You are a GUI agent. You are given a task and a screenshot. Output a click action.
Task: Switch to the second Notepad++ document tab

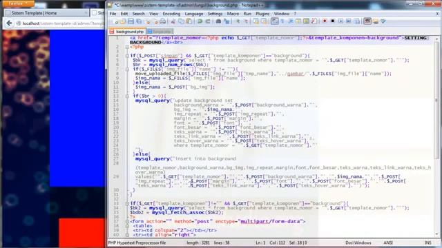click(160, 32)
